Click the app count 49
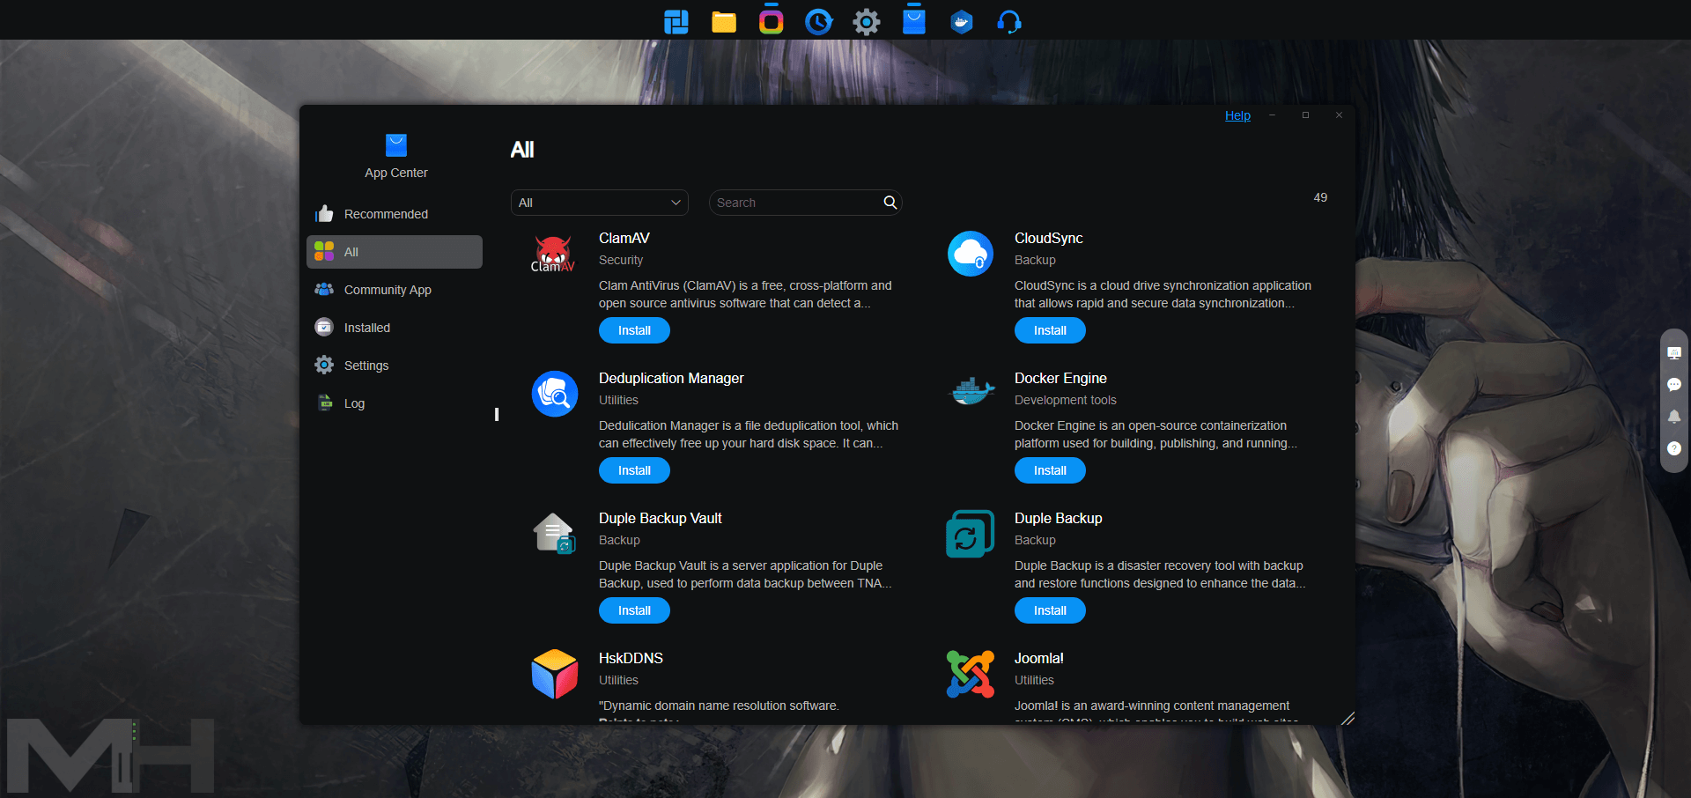This screenshot has width=1691, height=798. (1320, 197)
